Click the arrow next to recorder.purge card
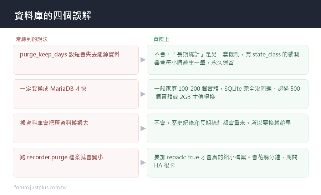This screenshot has height=195, width=321. [x=143, y=162]
